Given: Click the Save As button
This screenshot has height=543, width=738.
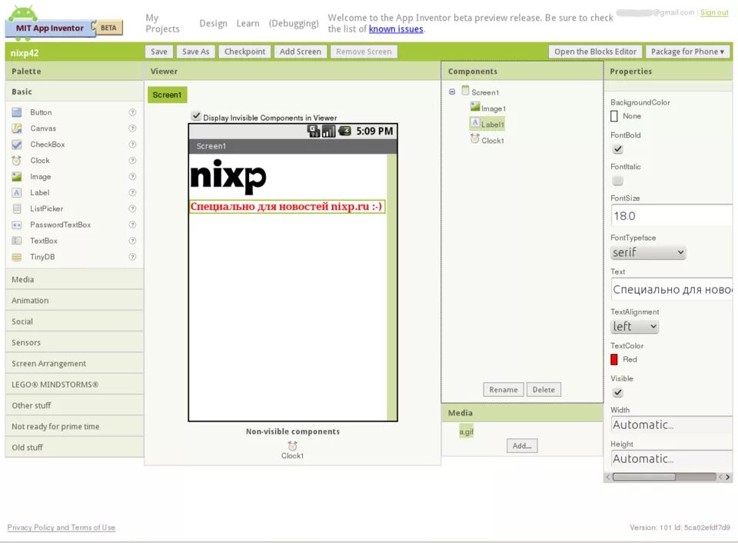Looking at the screenshot, I should click(196, 52).
